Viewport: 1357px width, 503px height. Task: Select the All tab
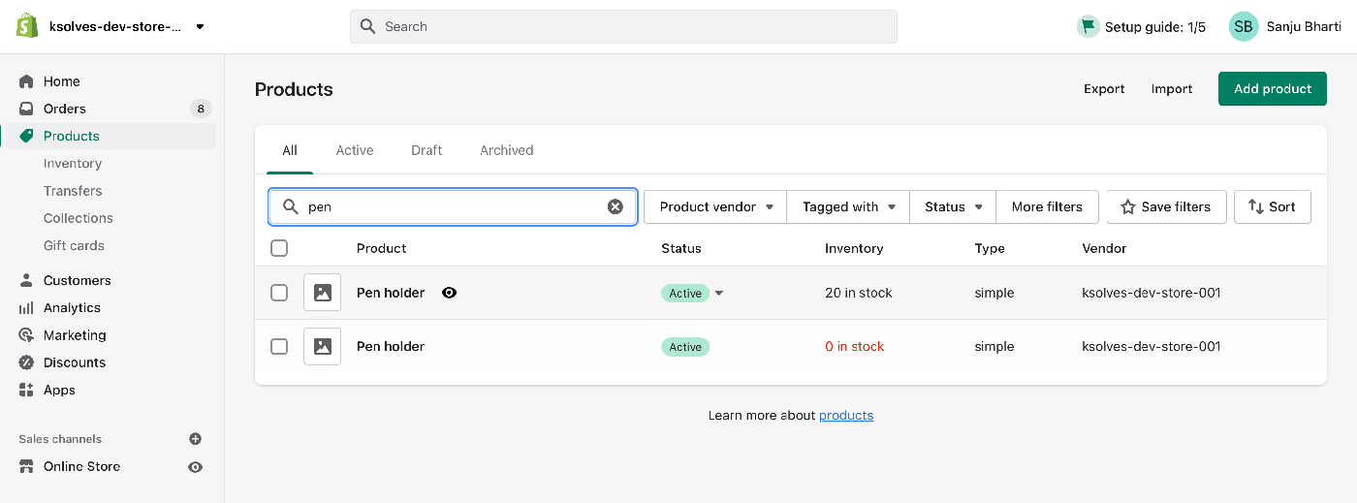point(290,150)
